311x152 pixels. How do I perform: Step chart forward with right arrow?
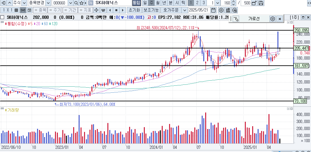(x=123, y=10)
